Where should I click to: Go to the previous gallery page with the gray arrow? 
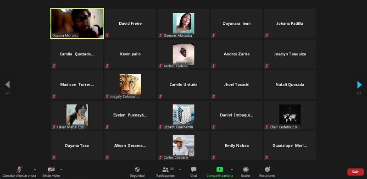tap(7, 85)
